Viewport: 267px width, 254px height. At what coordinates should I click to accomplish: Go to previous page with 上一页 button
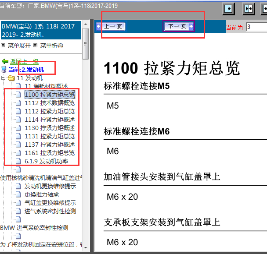tap(112, 26)
